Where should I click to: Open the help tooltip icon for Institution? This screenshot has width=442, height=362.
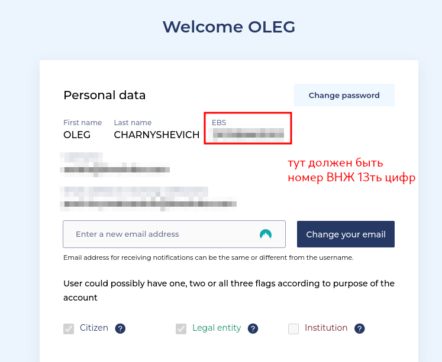click(359, 329)
